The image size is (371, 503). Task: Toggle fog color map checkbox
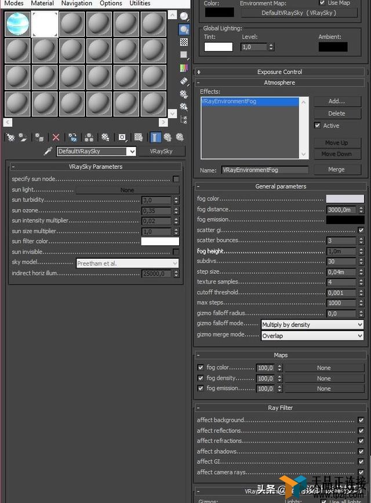(201, 368)
